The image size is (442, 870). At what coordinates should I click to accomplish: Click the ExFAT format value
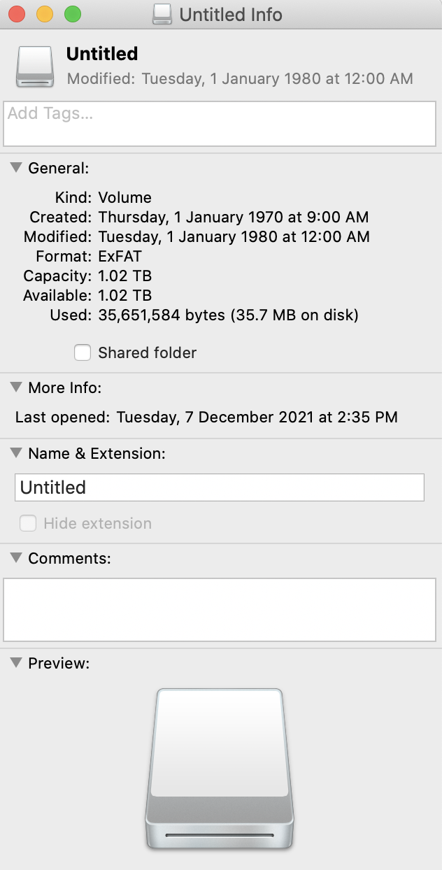tap(120, 257)
